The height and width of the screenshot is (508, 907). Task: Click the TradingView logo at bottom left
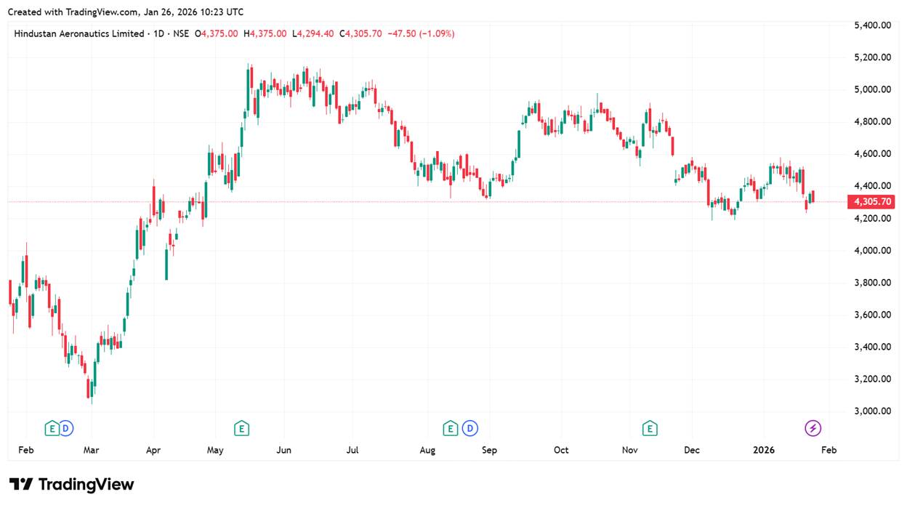coord(71,485)
